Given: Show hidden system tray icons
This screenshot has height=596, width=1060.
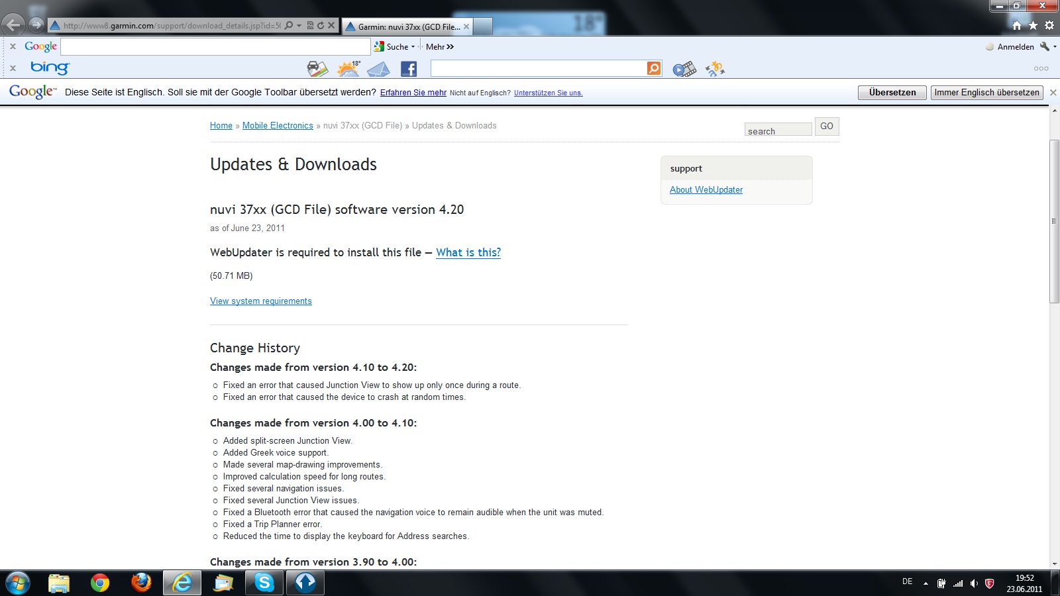Looking at the screenshot, I should [x=926, y=583].
